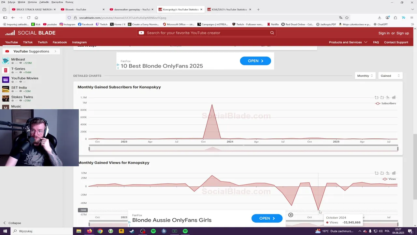417x235 pixels.
Task: Switch to the YouTube platform tab
Action: coord(11,42)
